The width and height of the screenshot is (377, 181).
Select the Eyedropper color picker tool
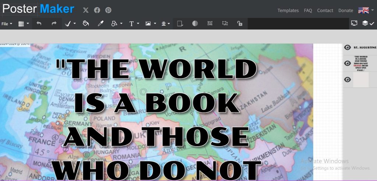click(x=101, y=23)
